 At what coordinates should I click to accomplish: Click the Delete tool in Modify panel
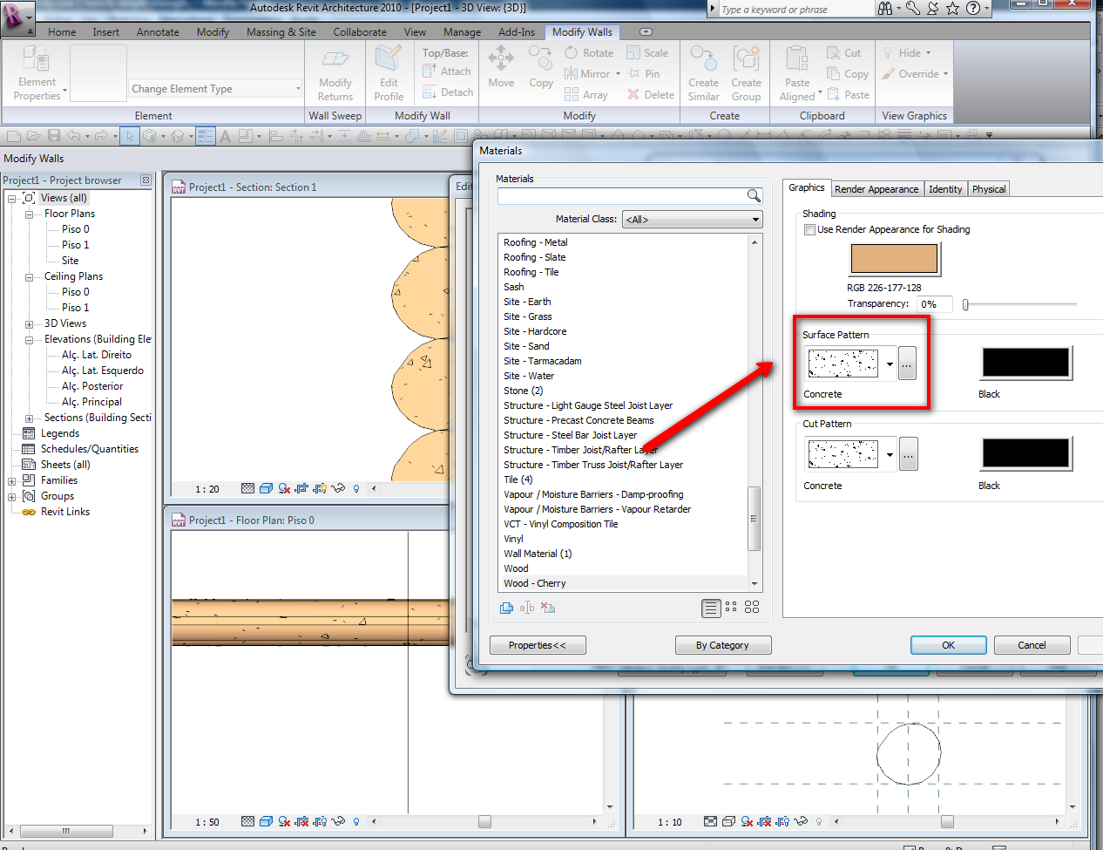coord(651,94)
